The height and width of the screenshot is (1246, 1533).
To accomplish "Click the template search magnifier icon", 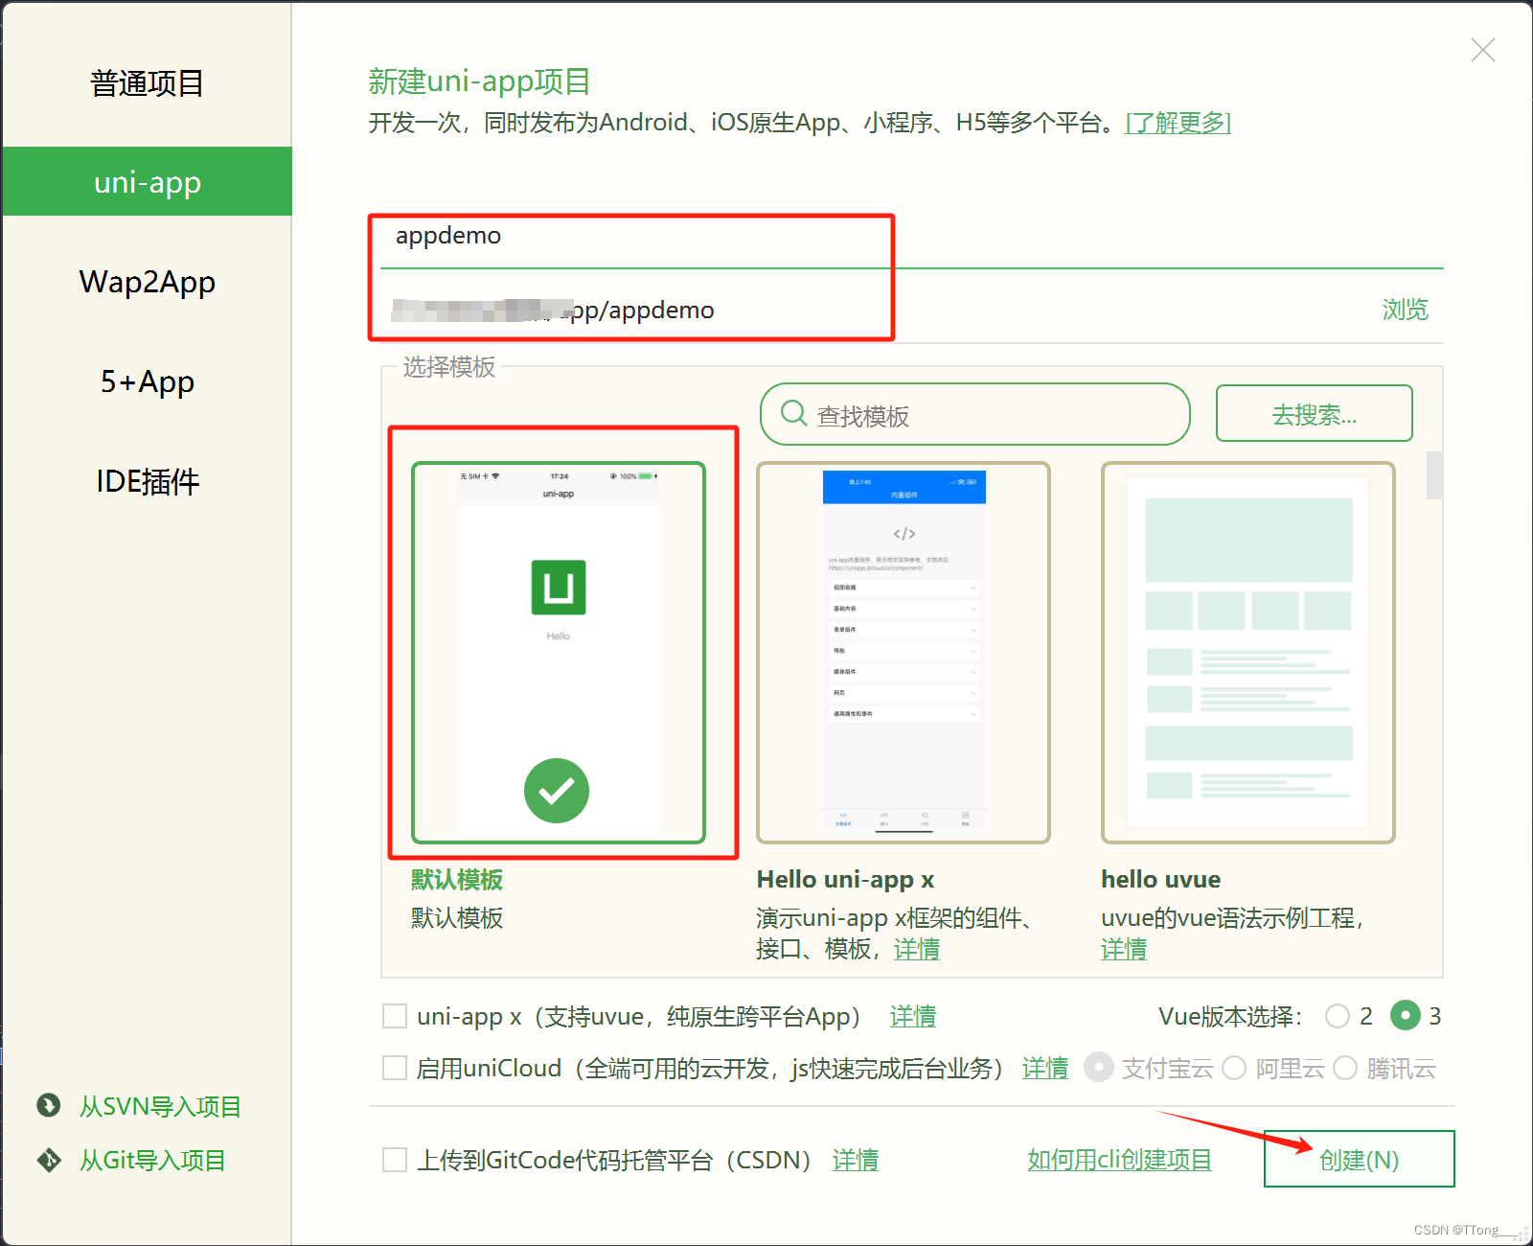I will point(793,413).
